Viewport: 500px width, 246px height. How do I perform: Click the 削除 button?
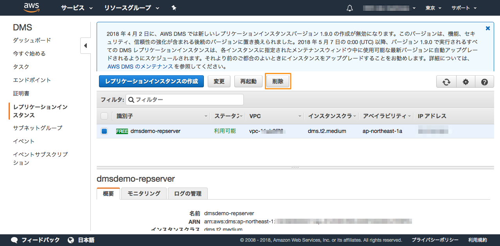click(x=278, y=81)
